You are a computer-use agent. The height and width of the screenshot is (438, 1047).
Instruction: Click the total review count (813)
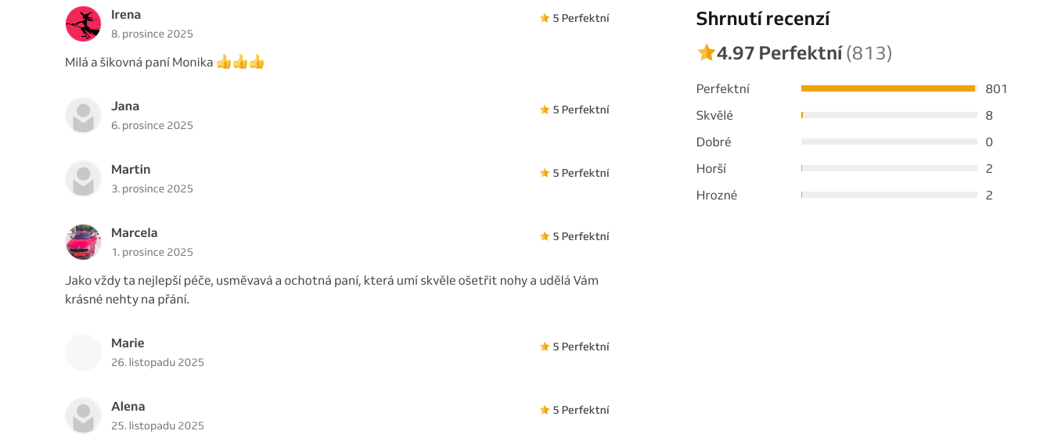point(869,53)
